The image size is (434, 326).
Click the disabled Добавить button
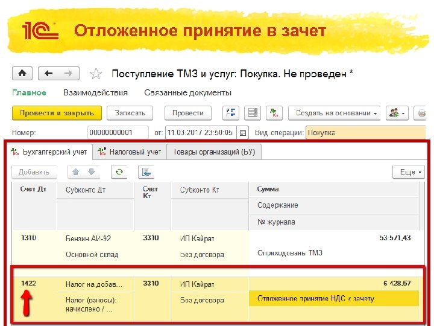(34, 172)
